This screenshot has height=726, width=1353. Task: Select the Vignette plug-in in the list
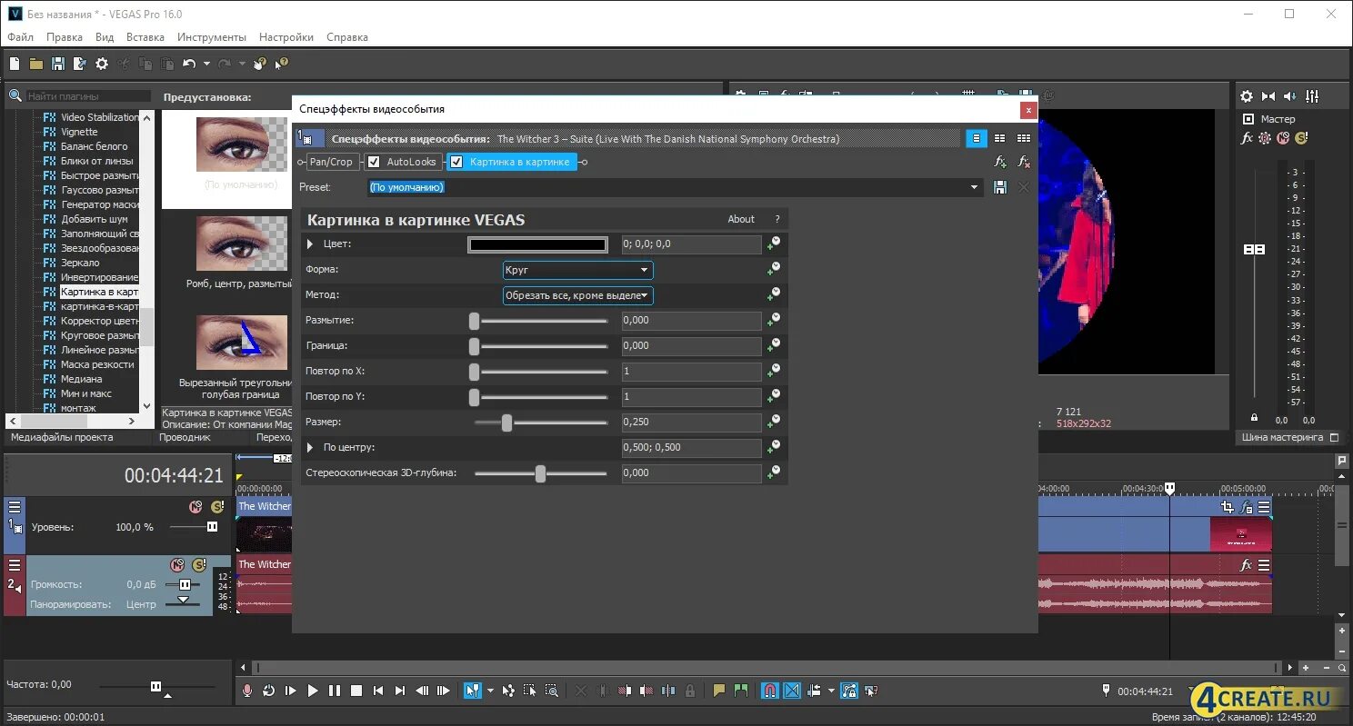pos(79,132)
